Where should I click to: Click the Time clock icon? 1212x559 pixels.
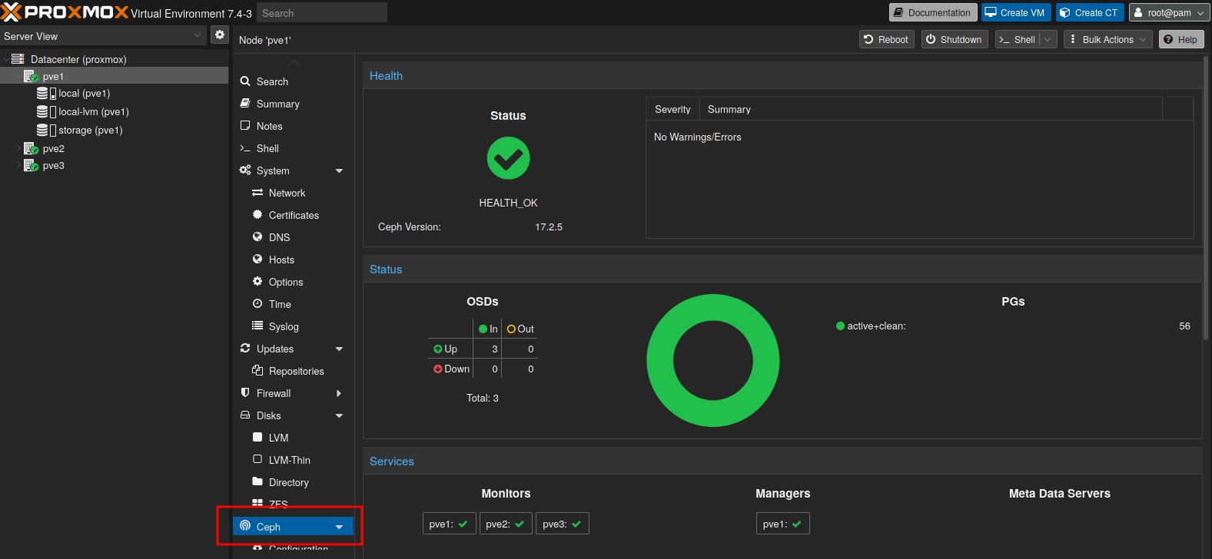(x=257, y=304)
